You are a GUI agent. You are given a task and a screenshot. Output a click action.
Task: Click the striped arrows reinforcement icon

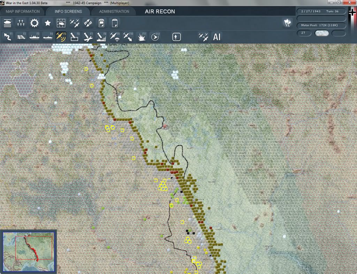pos(88,23)
